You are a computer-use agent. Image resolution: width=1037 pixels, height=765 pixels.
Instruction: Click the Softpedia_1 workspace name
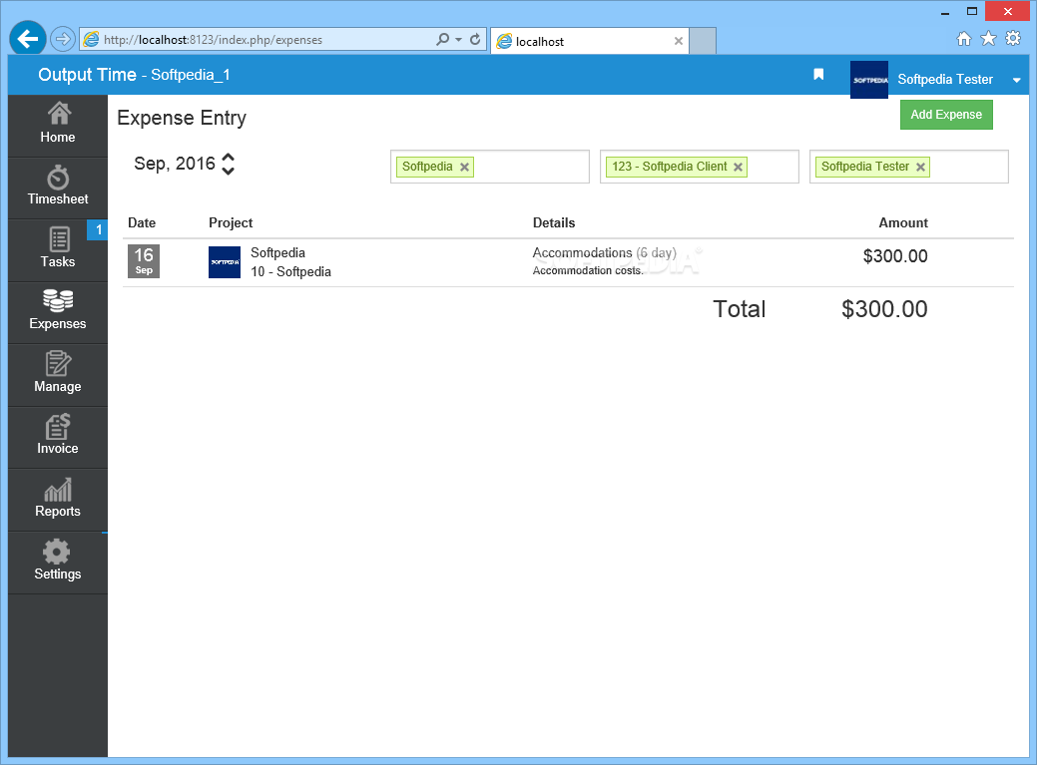pyautogui.click(x=191, y=75)
